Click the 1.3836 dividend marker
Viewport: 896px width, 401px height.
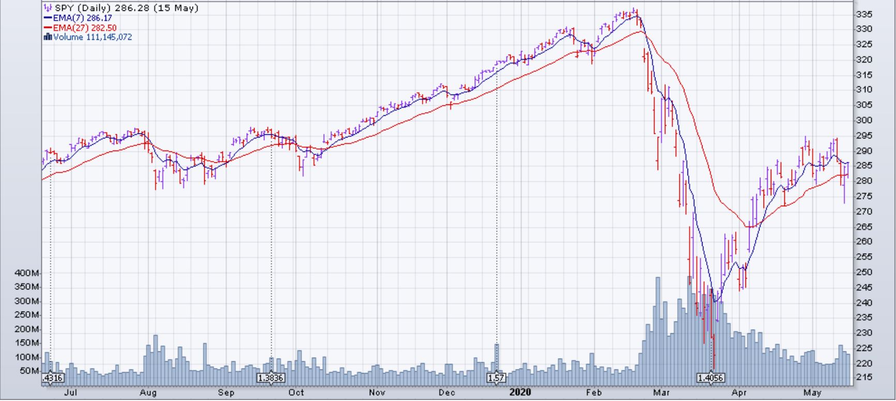pos(271,378)
